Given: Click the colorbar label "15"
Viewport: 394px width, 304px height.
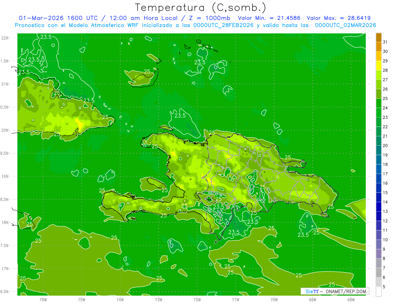Looking at the screenshot, I should [x=385, y=193].
